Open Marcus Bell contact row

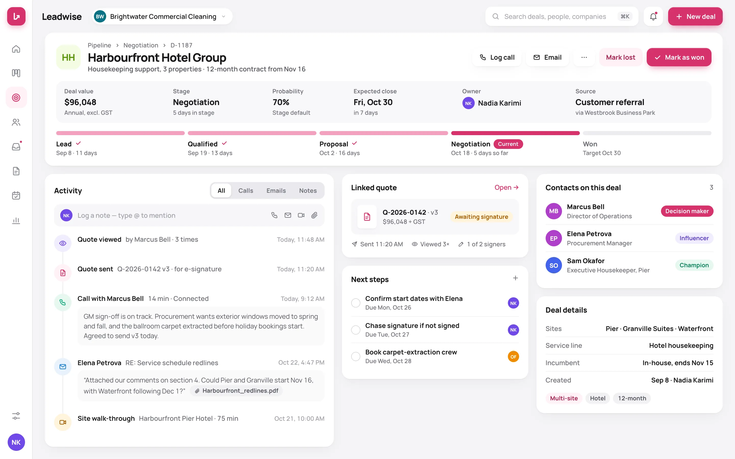click(629, 211)
